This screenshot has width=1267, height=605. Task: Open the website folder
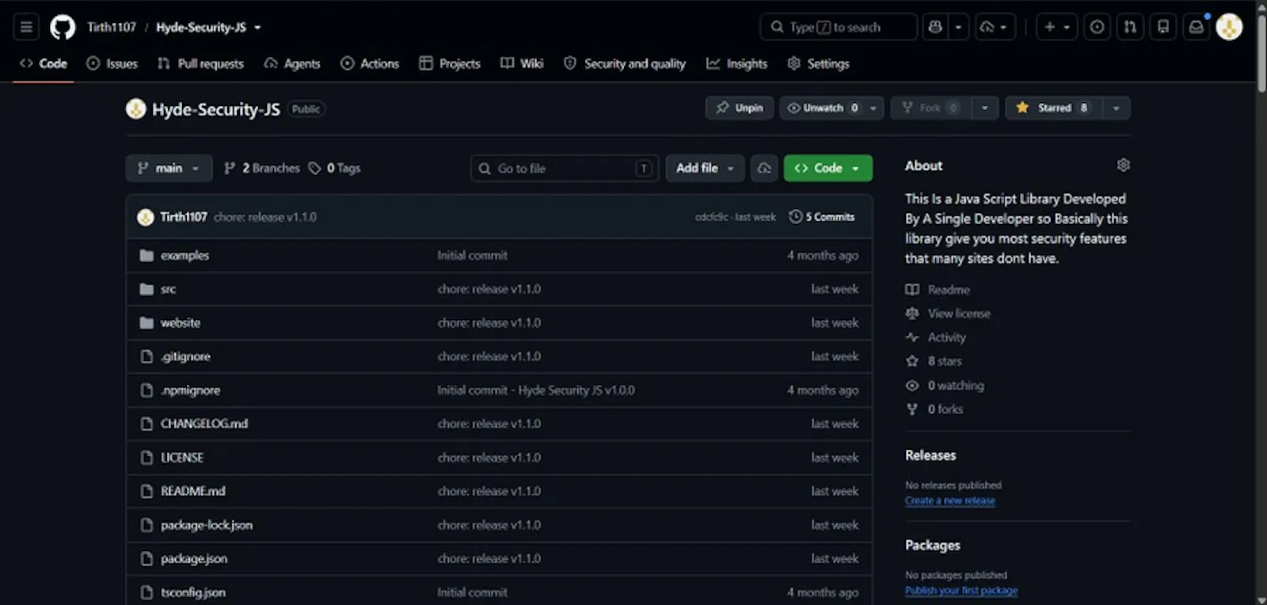180,322
